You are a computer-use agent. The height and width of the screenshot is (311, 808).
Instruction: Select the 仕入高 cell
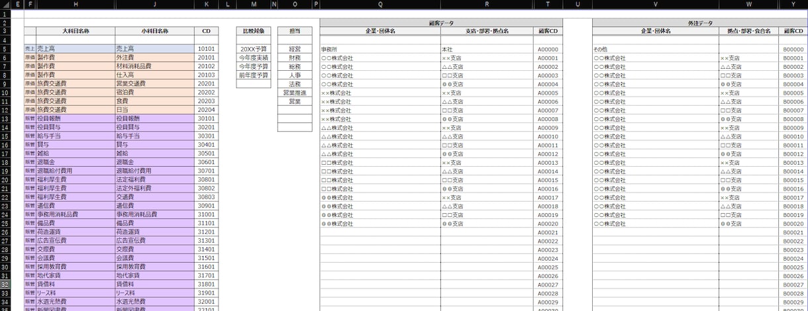(x=154, y=75)
